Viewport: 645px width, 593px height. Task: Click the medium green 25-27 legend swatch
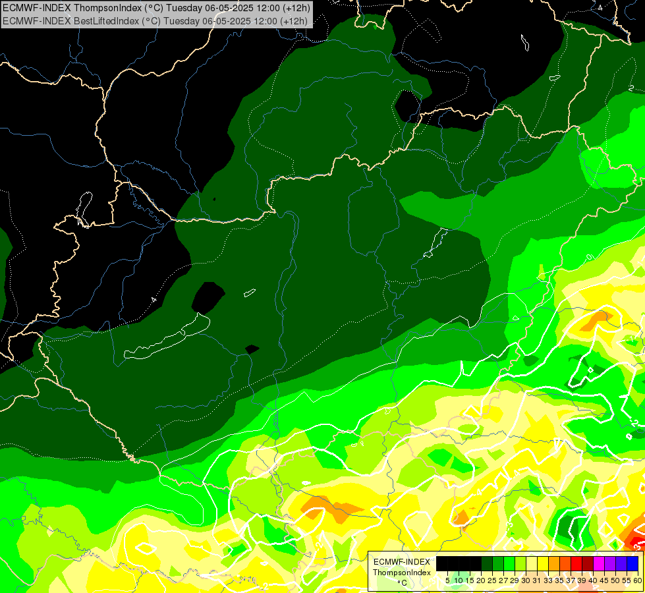pyautogui.click(x=498, y=563)
